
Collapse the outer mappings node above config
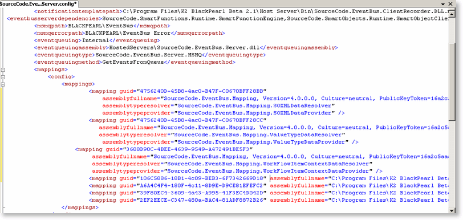click(x=3, y=70)
